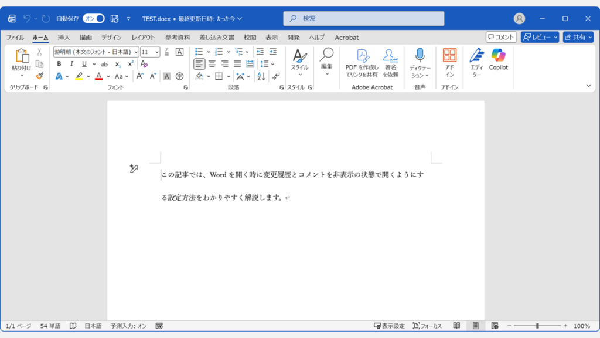Toggle strikethrough formatting
The image size is (600, 338).
click(105, 63)
